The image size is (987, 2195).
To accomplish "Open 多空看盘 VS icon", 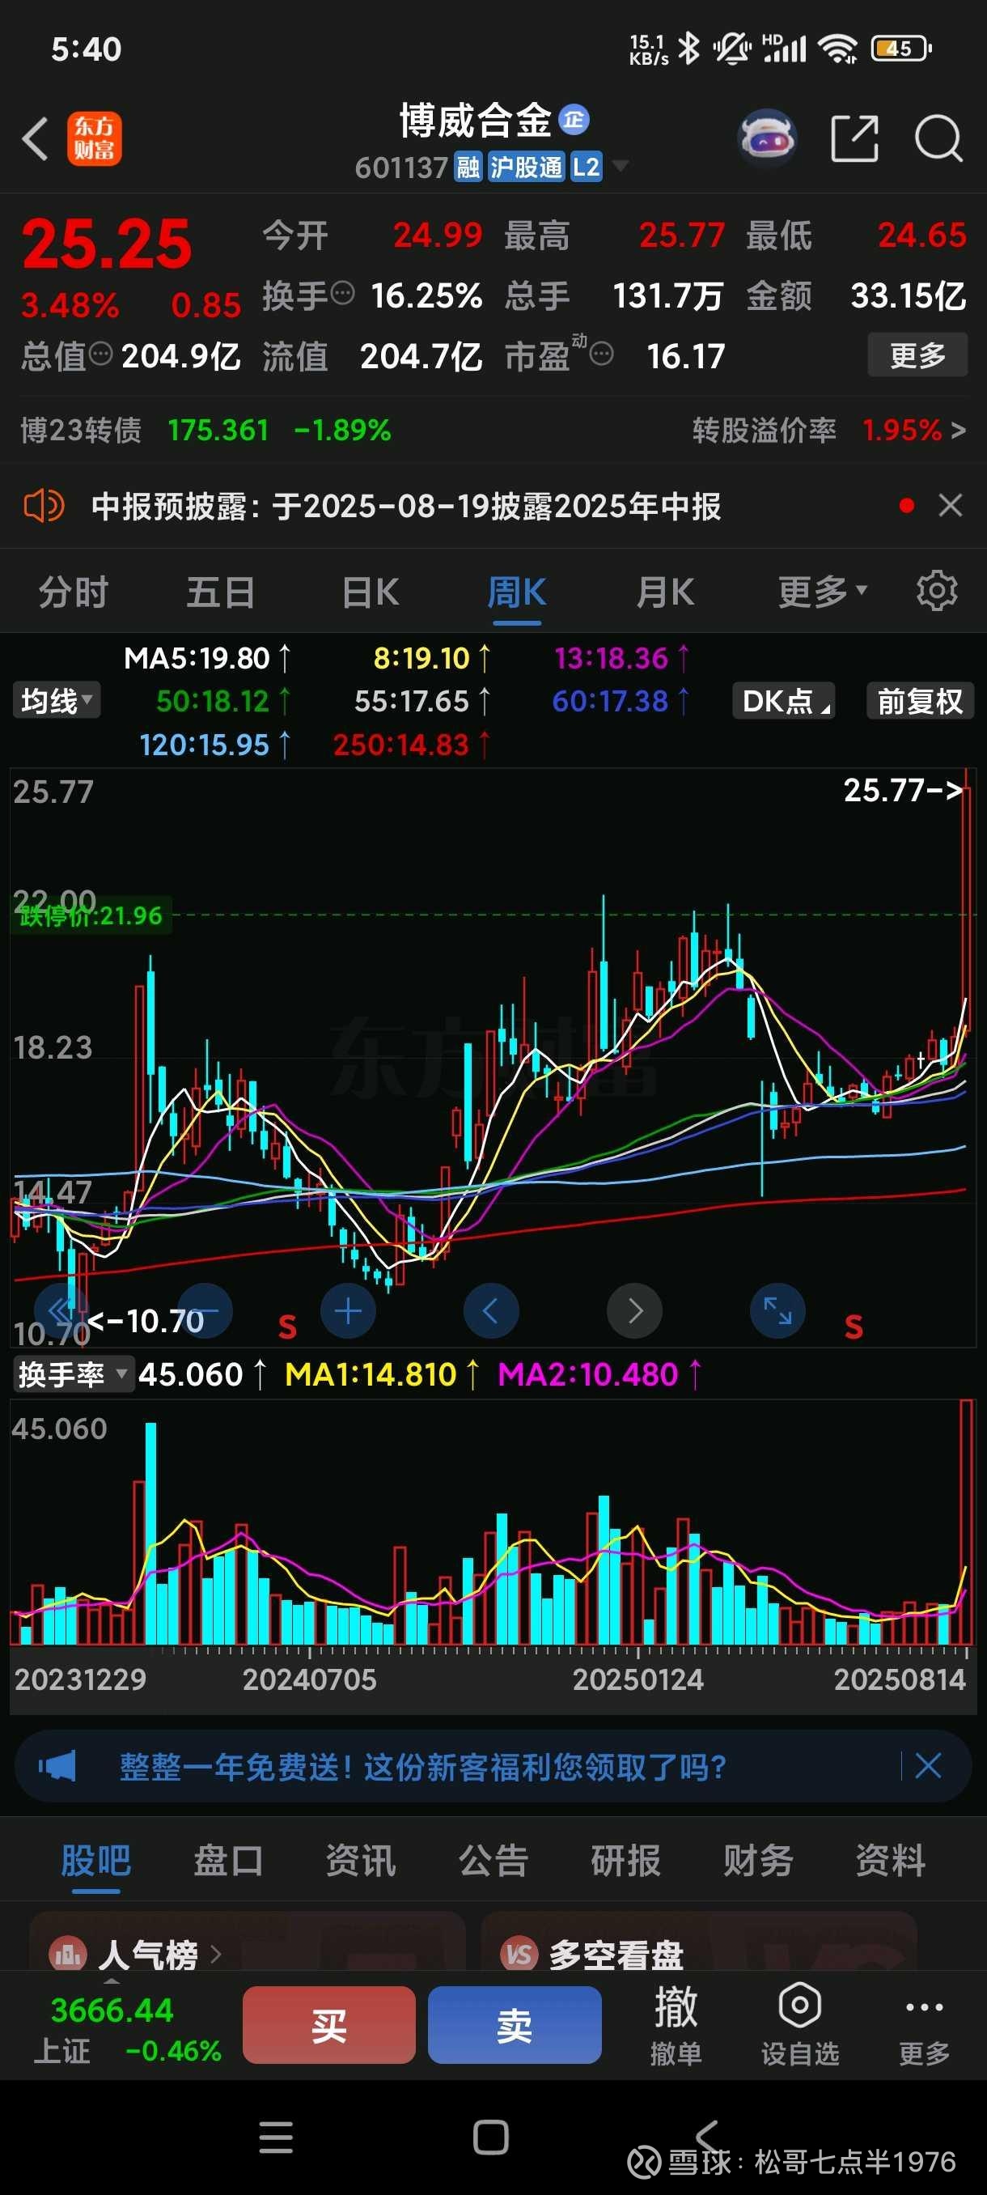I will [x=519, y=1954].
